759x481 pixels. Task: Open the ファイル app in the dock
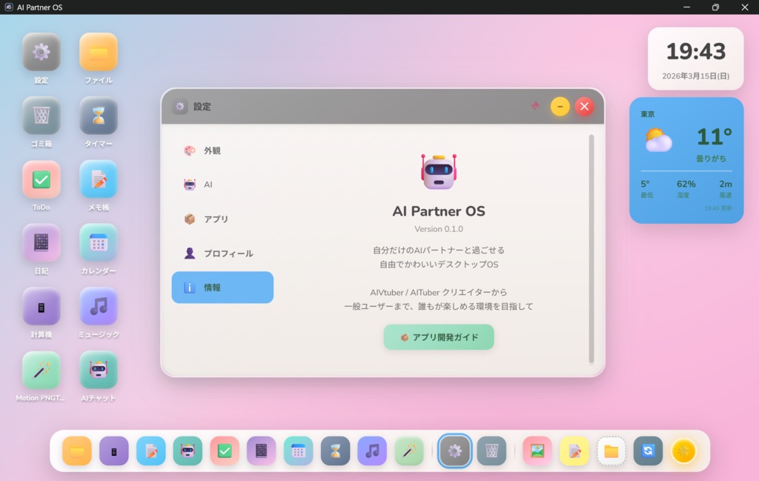(77, 451)
